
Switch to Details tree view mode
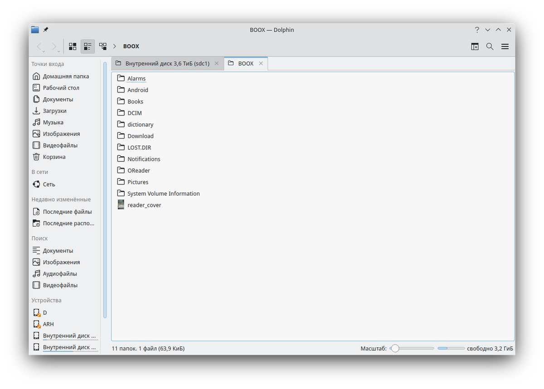pos(103,46)
